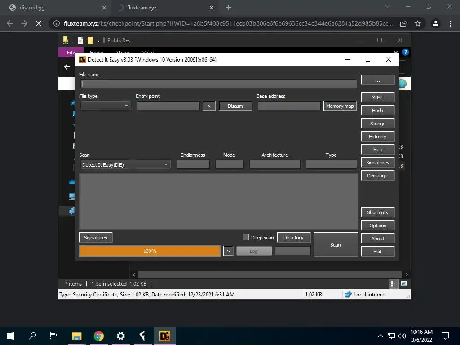Click the Chrome address bar URL

pyautogui.click(x=228, y=23)
